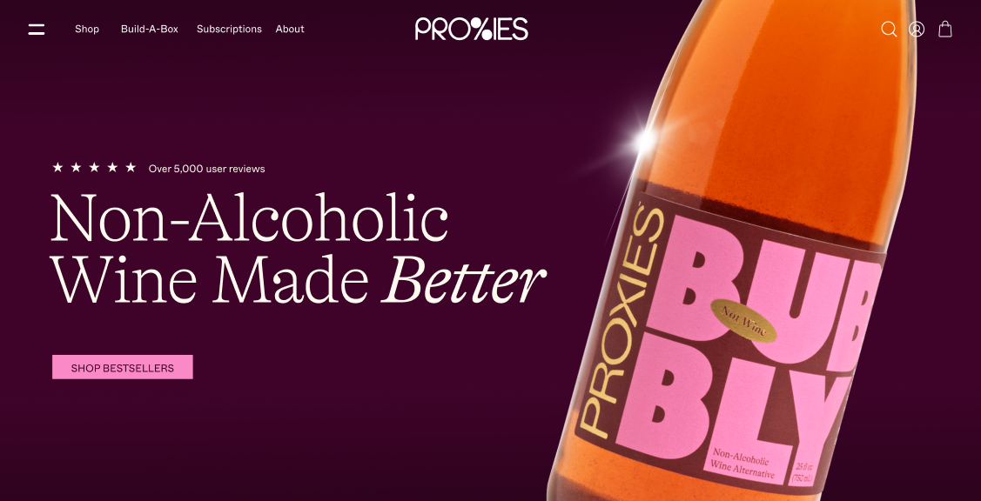The image size is (981, 501).
Task: Open the Shop menu item
Action: [x=87, y=29]
